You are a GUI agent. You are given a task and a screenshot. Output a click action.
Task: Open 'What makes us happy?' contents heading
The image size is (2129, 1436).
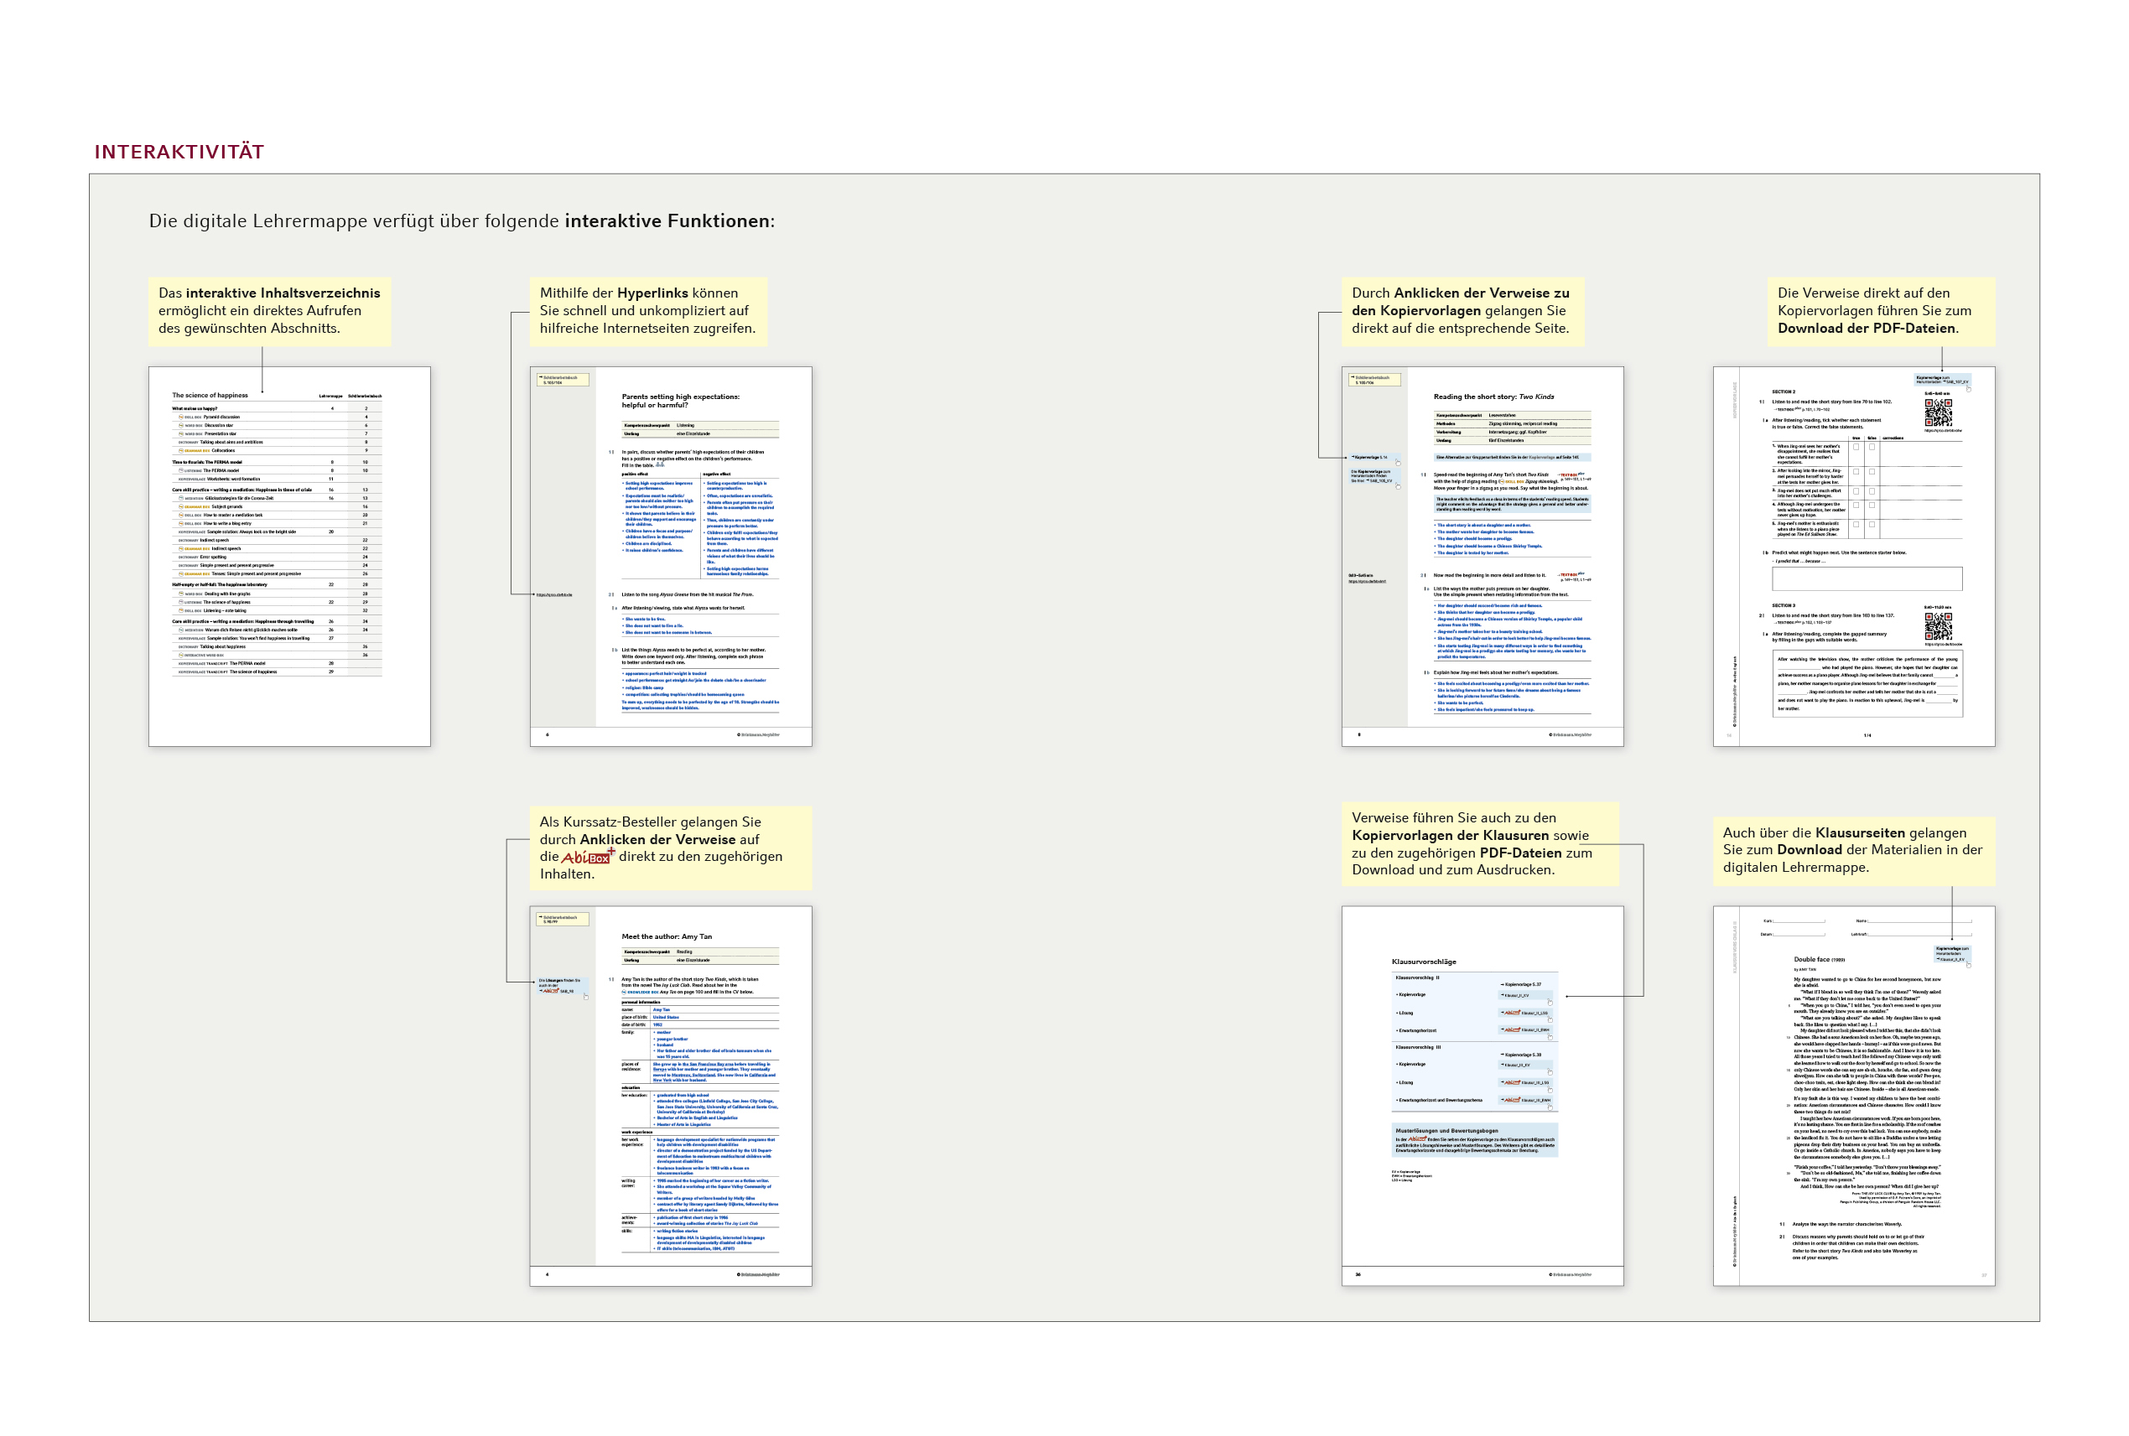point(195,409)
